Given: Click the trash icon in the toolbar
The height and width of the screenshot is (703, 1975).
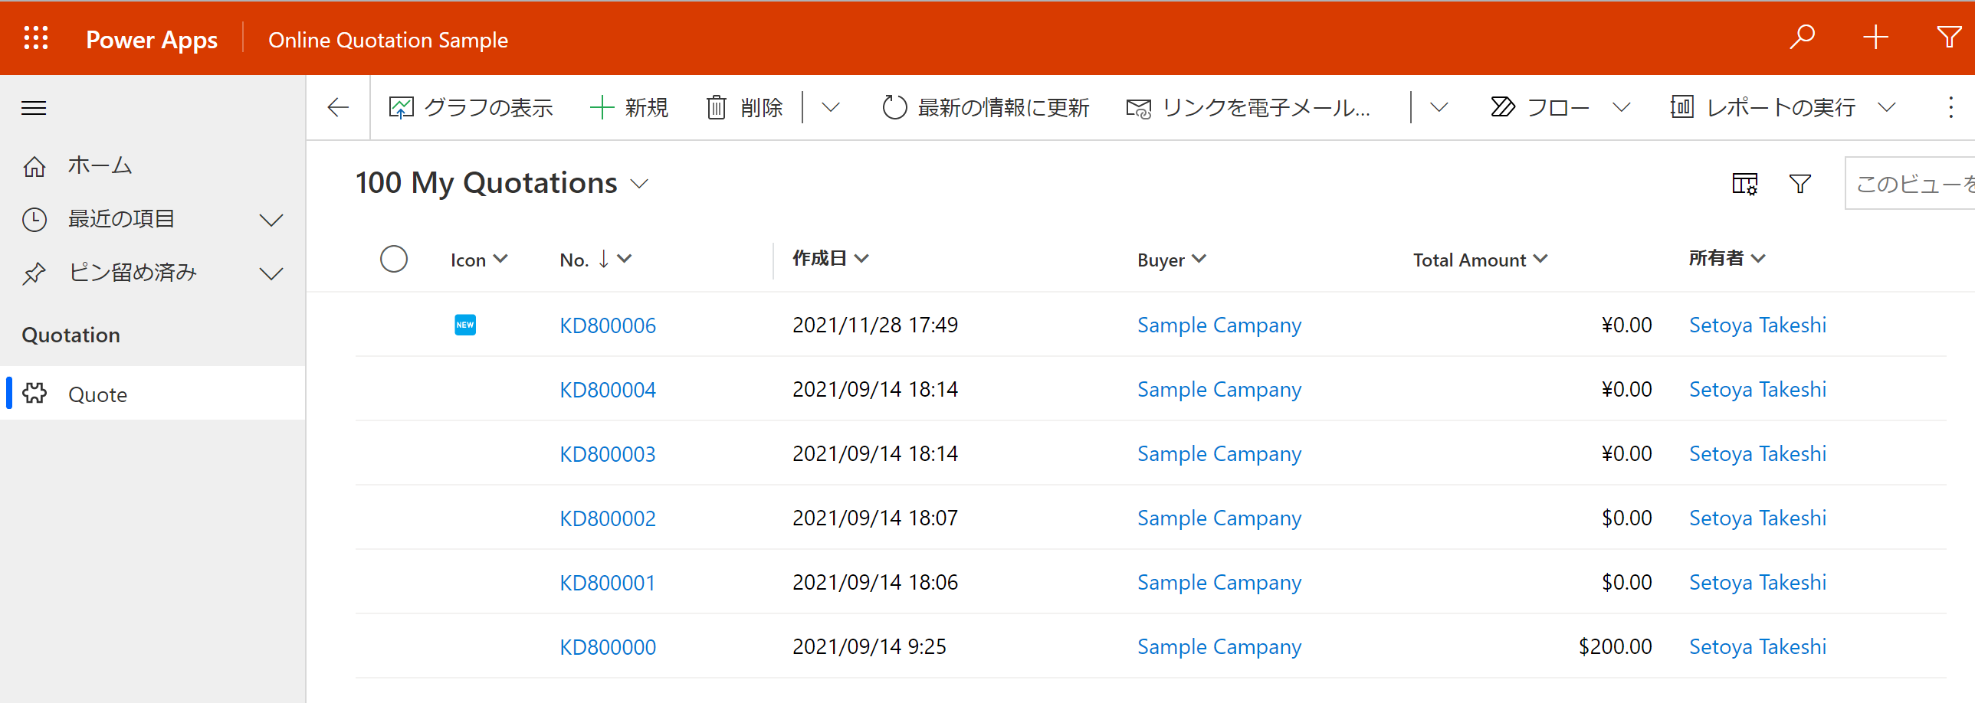Looking at the screenshot, I should click(716, 108).
